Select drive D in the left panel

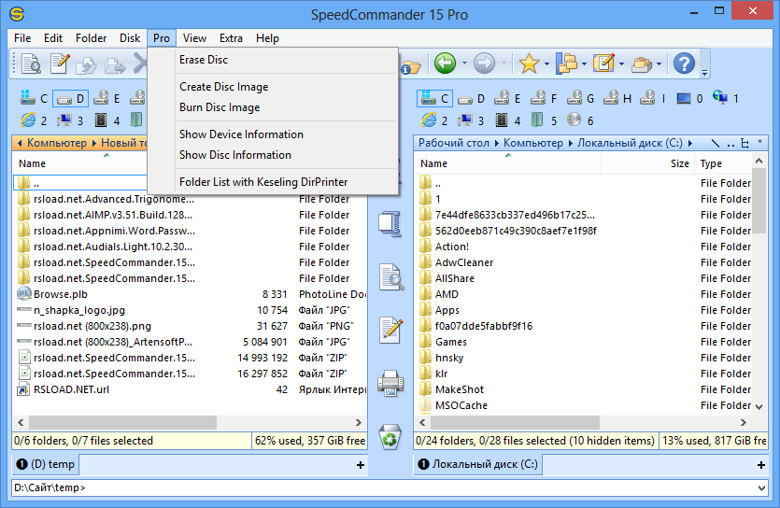pyautogui.click(x=70, y=98)
